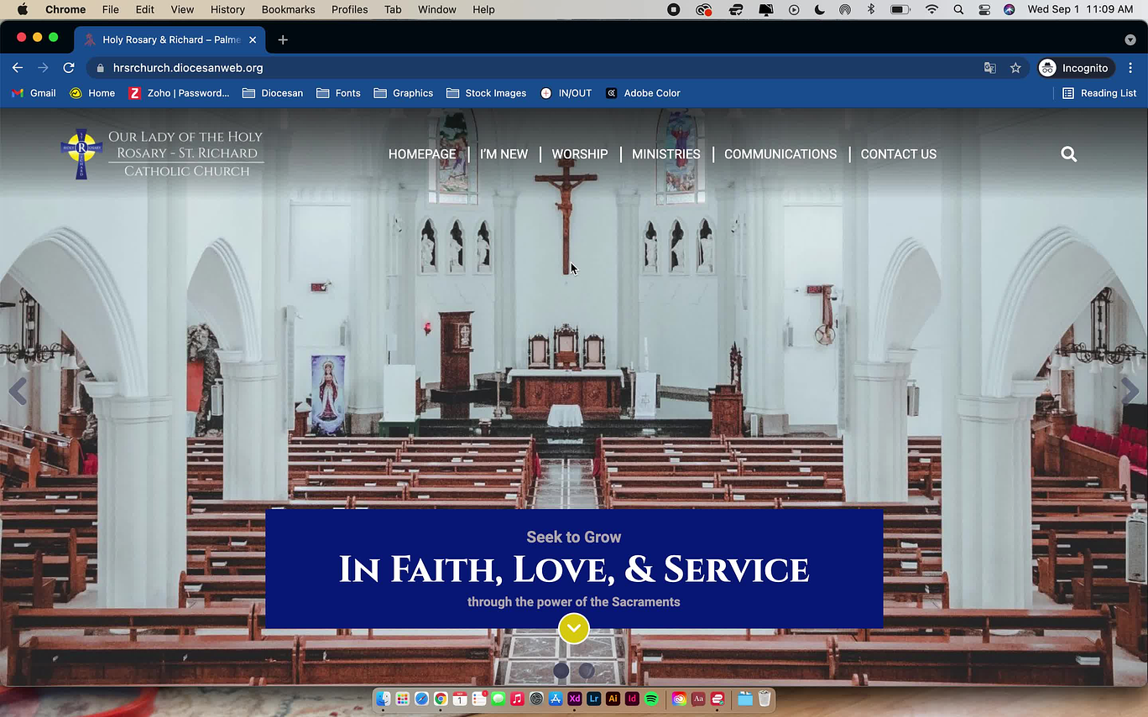Select the second slide indicator dot
Screen dimensions: 1148x717
(587, 670)
